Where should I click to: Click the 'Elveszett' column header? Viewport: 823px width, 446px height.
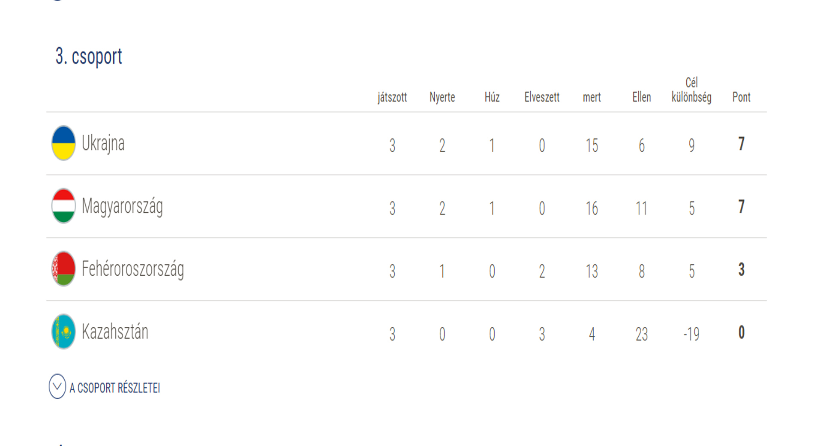pos(542,97)
